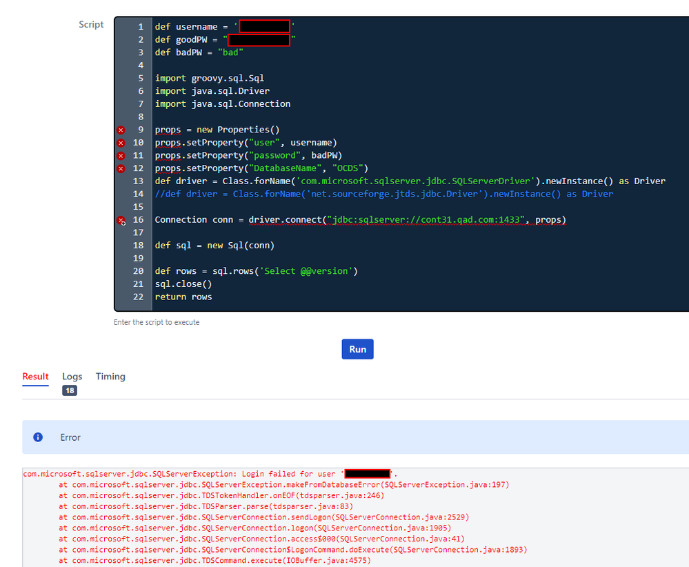This screenshot has height=567, width=689.
Task: Click the 18 badge under Logs
Action: [70, 390]
